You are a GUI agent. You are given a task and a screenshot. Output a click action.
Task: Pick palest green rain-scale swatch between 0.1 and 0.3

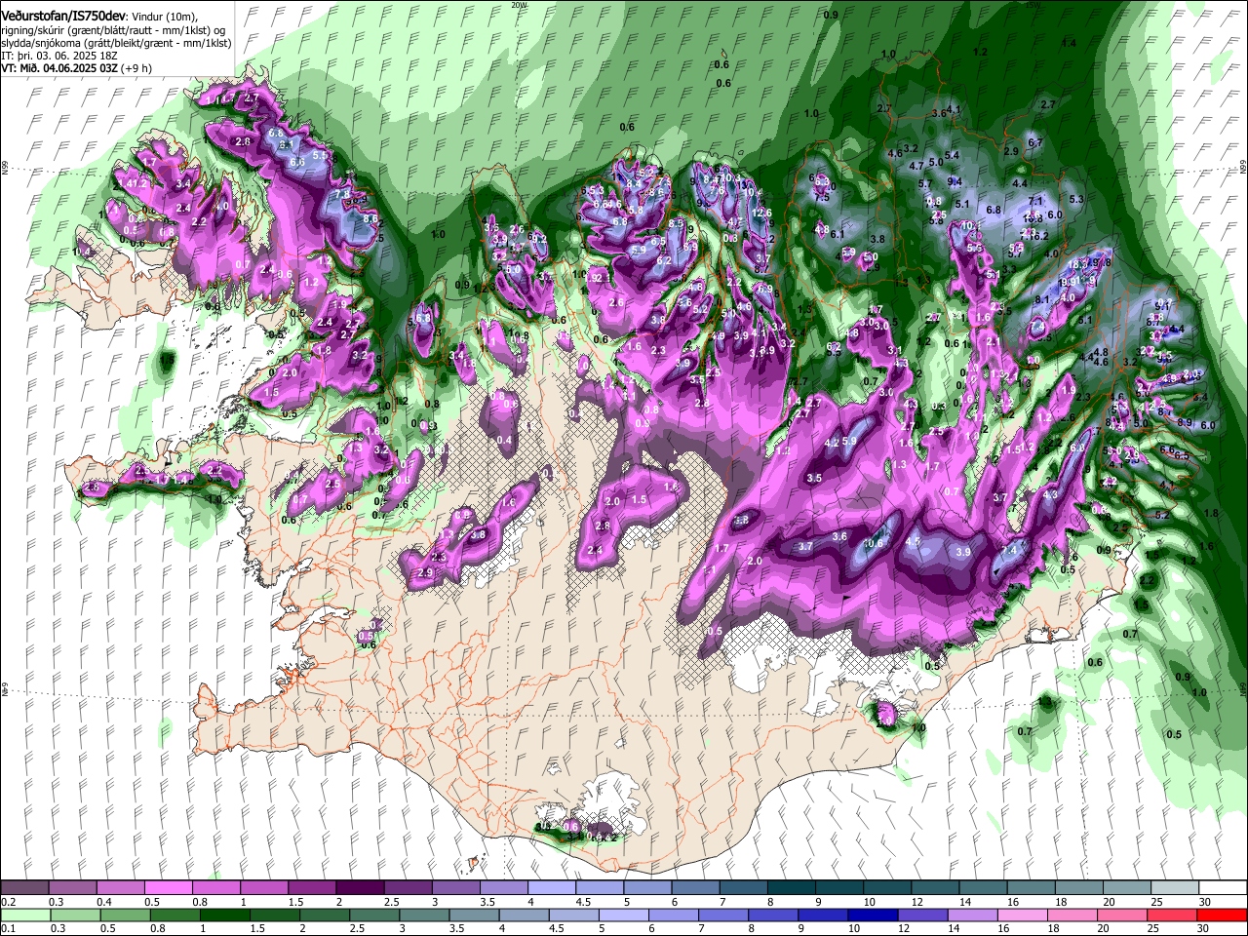[x=25, y=916]
